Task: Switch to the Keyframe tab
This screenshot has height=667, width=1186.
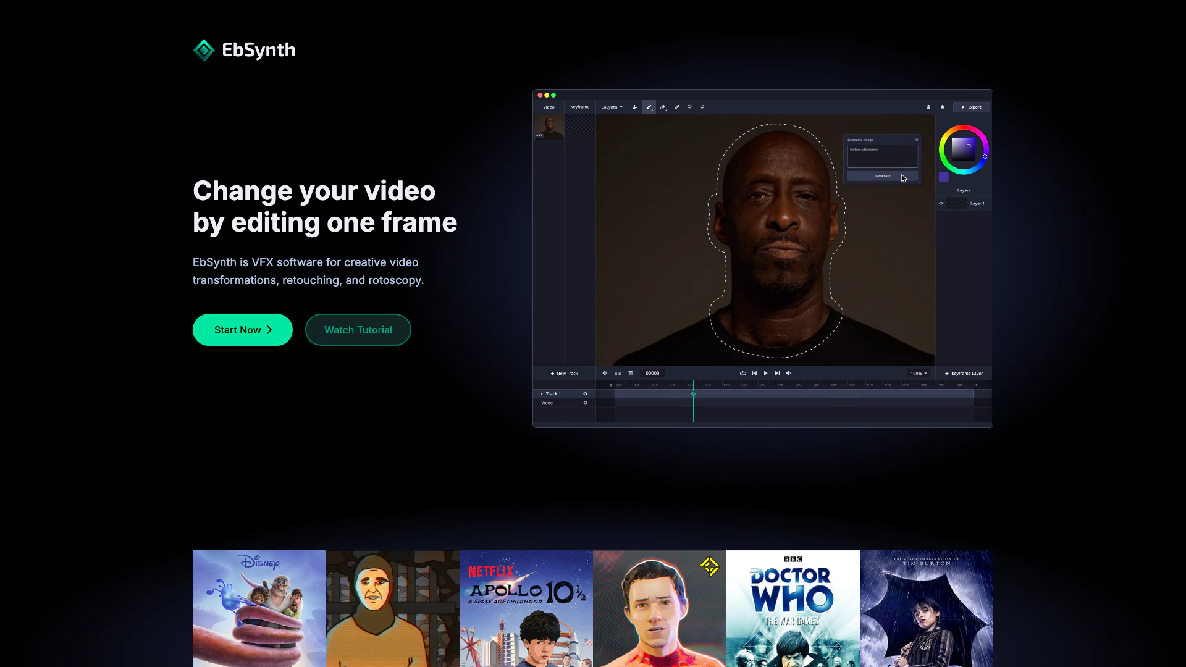Action: click(579, 107)
